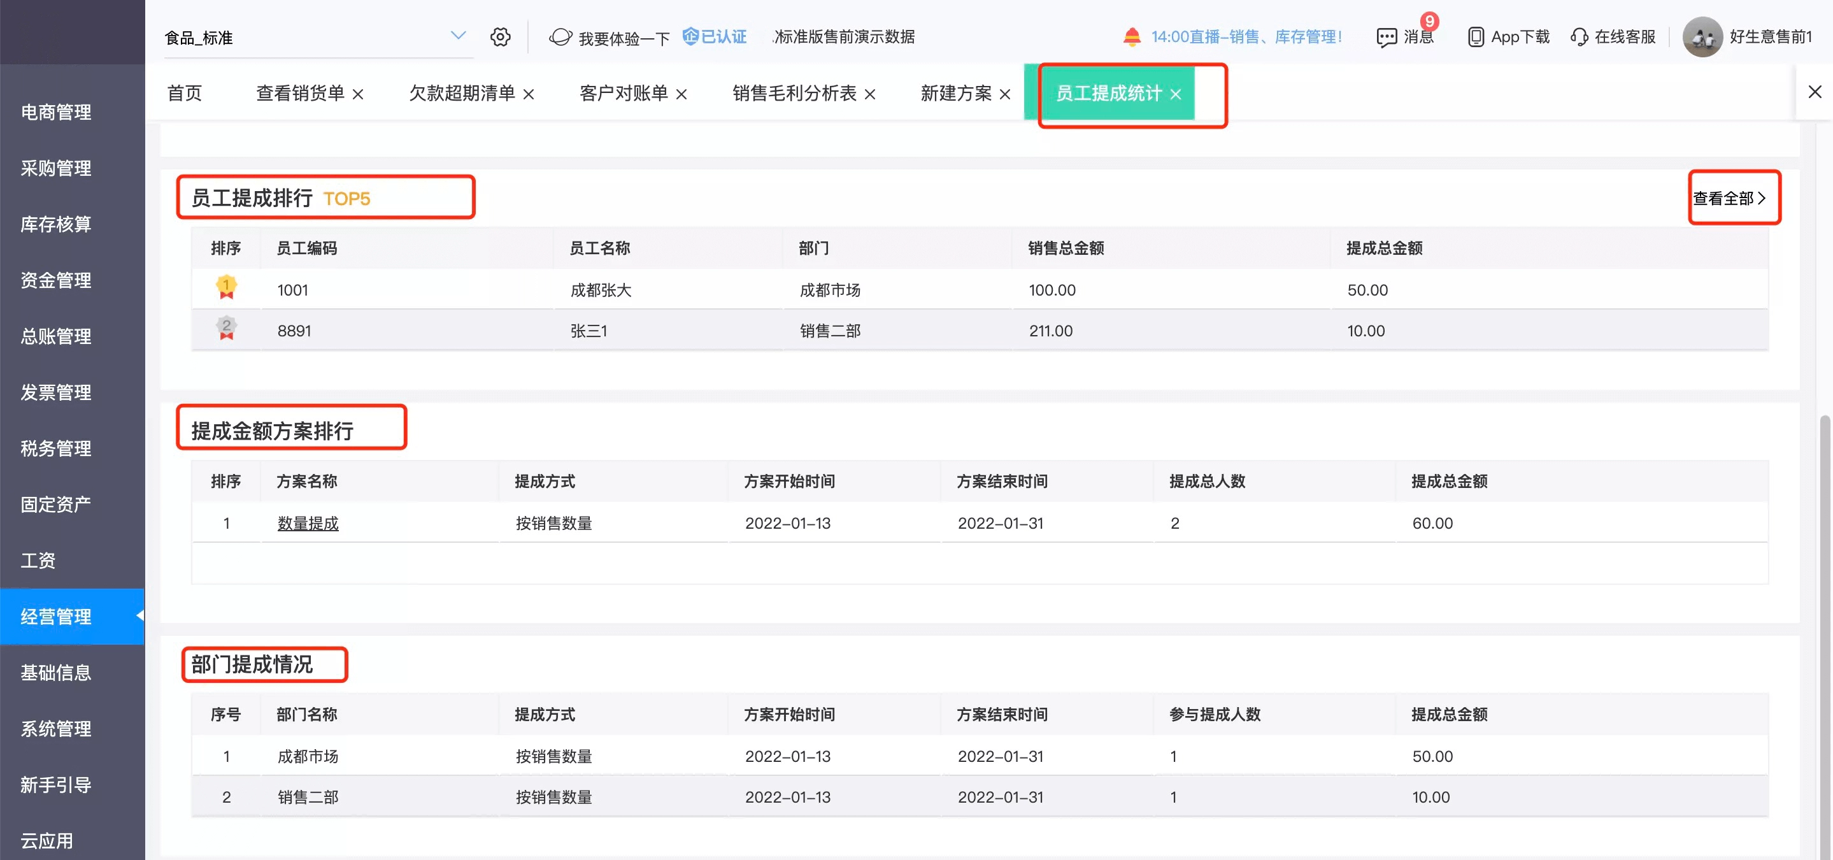This screenshot has height=860, width=1833.
Task: Switch to the 客户对账单 tab
Action: (x=624, y=93)
